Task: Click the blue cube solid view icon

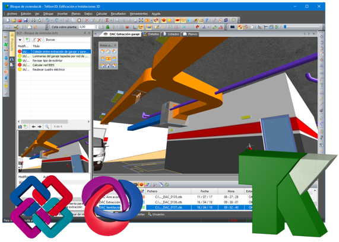Action: pyautogui.click(x=189, y=20)
